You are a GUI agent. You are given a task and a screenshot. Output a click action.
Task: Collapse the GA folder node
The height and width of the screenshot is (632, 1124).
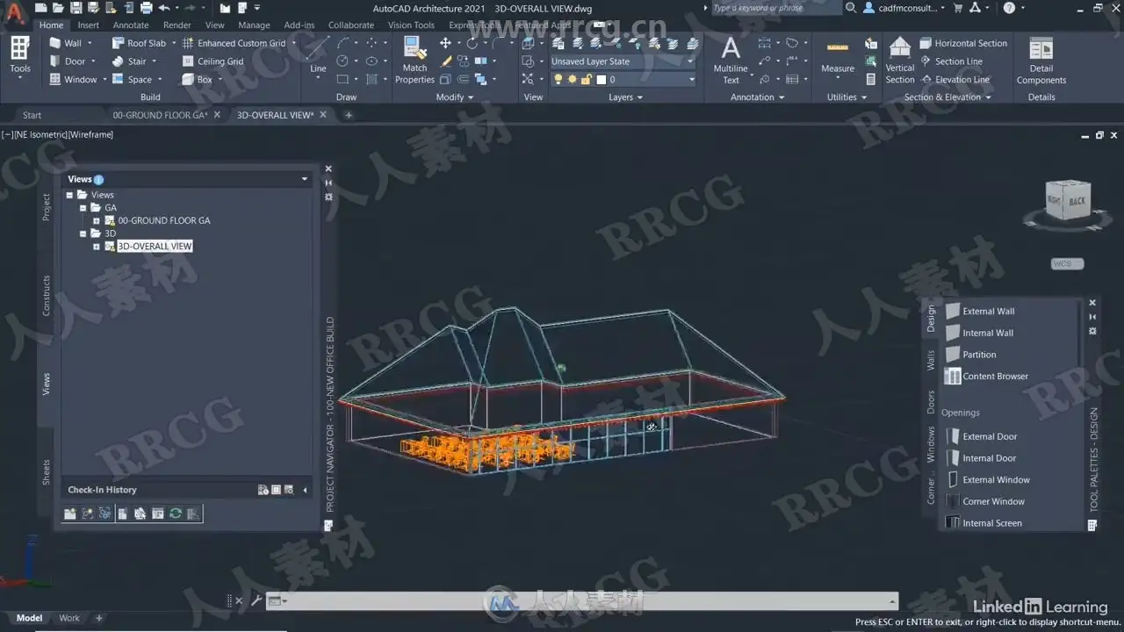83,208
